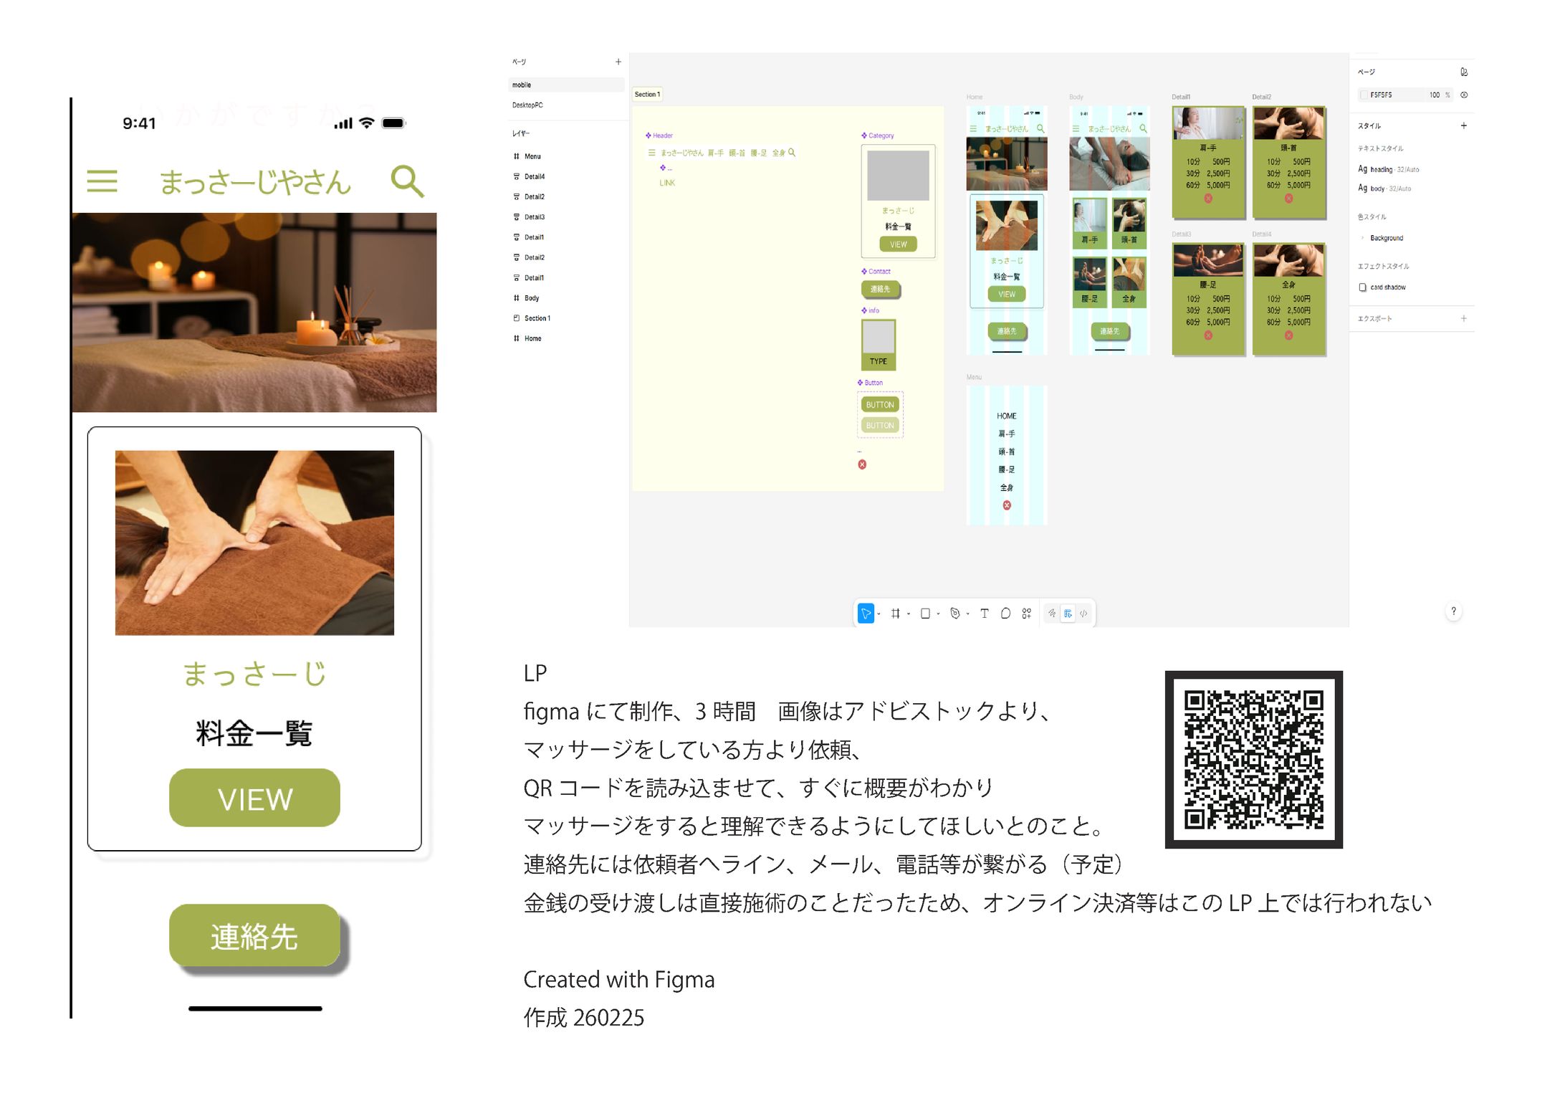
Task: Select the Text tool
Action: click(985, 614)
